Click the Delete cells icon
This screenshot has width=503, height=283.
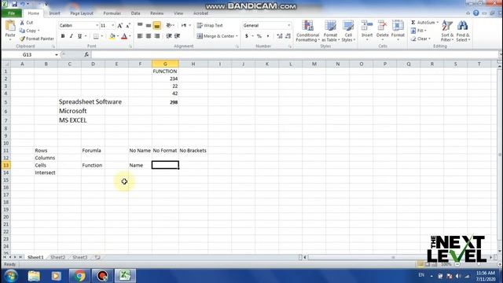pyautogui.click(x=382, y=26)
